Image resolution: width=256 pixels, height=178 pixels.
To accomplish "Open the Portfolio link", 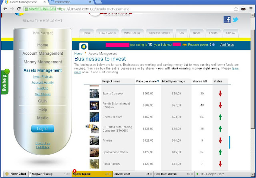I will (43, 88).
